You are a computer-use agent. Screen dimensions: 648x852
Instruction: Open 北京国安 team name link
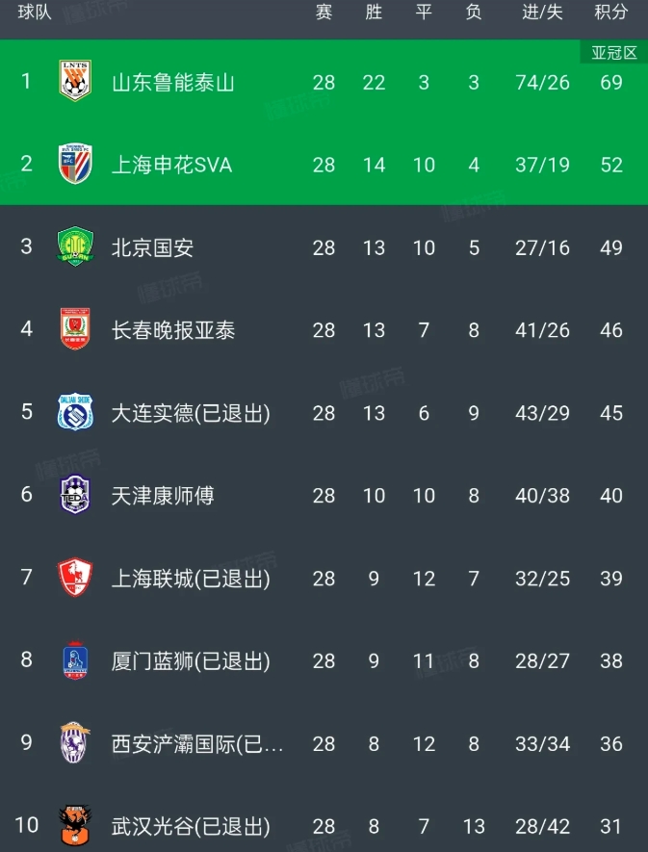point(152,248)
